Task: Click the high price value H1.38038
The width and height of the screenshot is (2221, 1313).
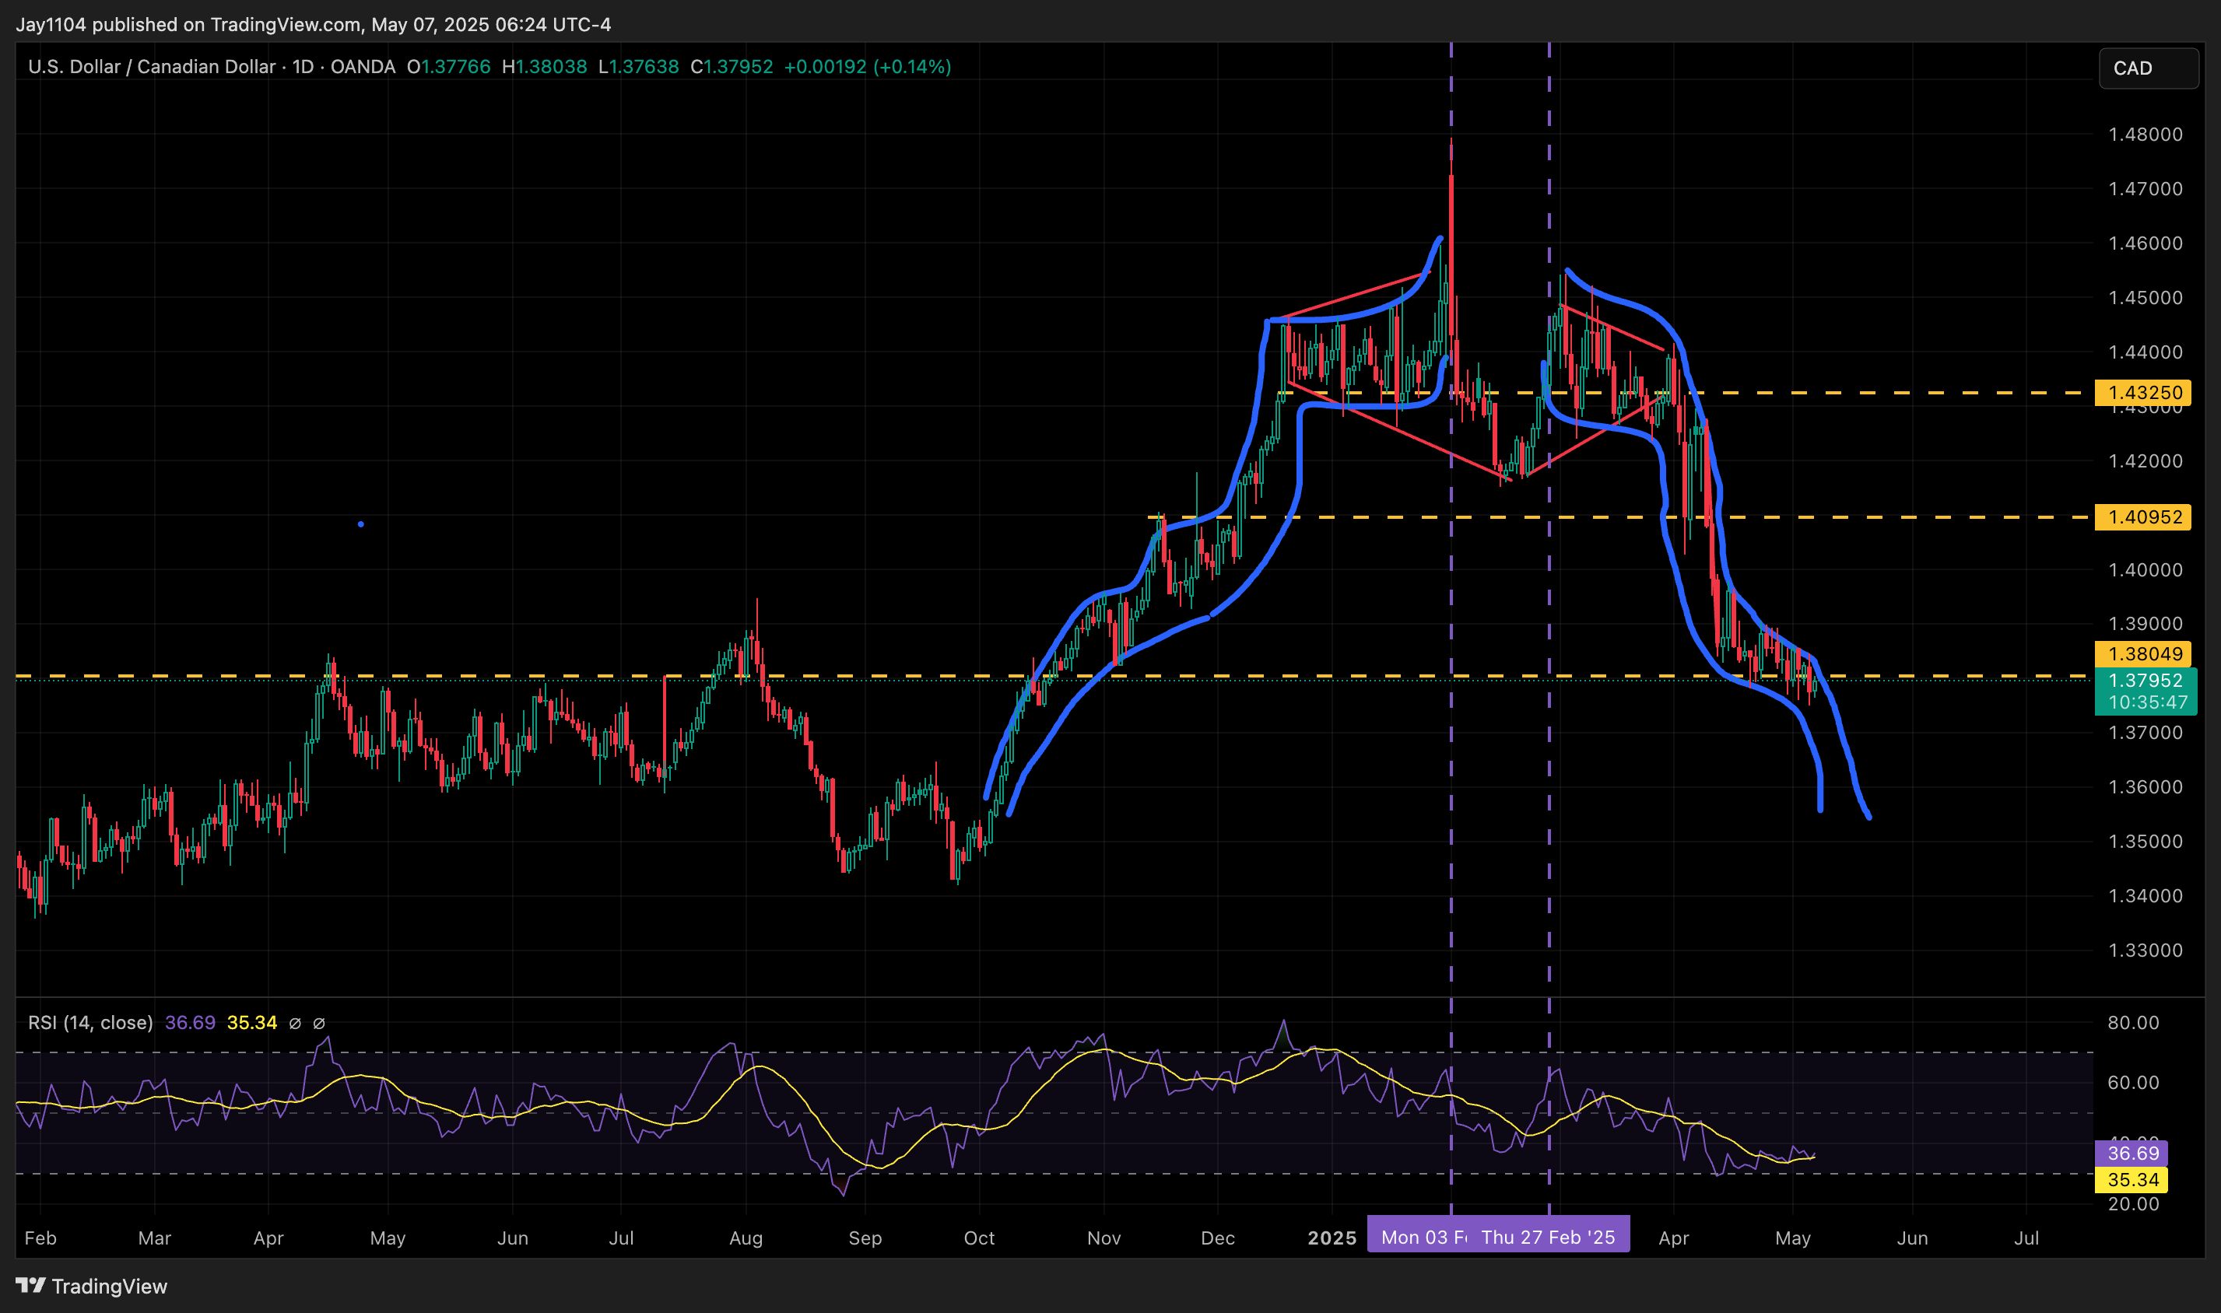Action: coord(543,67)
